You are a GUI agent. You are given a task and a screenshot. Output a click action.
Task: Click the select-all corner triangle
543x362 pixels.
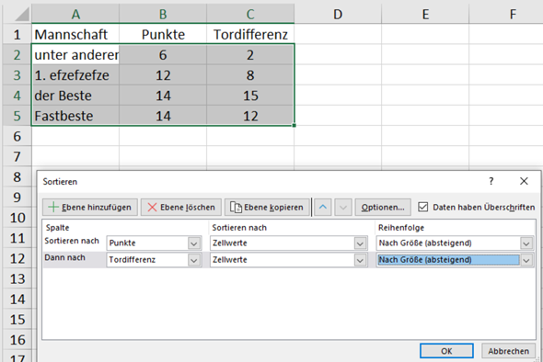pos(22,15)
